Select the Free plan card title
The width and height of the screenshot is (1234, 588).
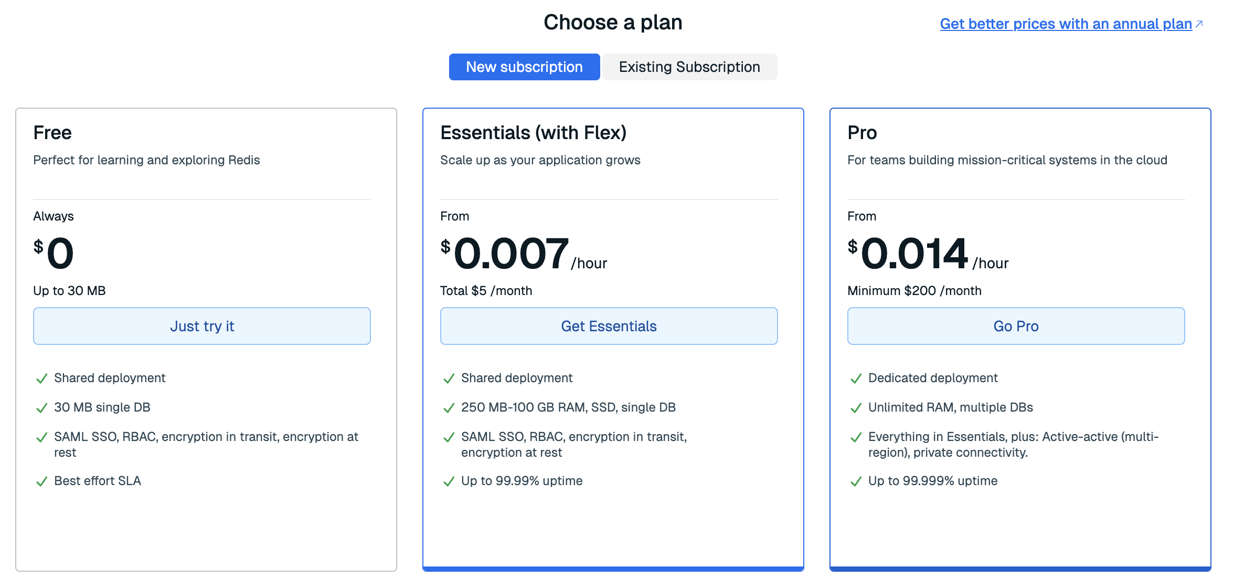point(52,133)
